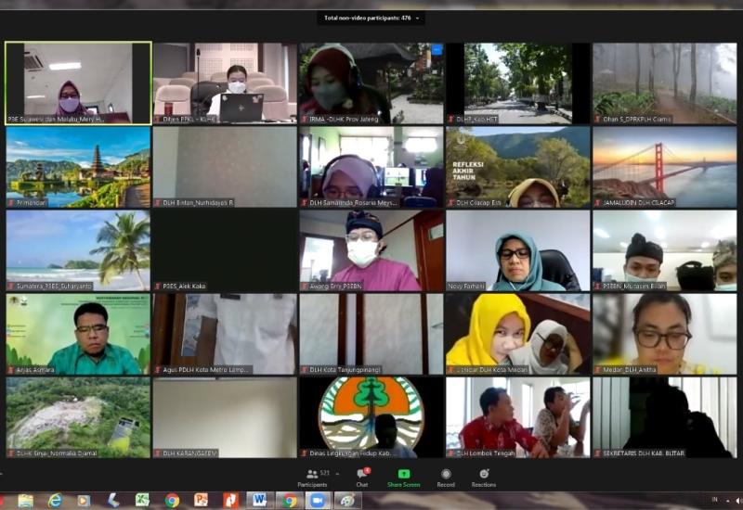This screenshot has height=510, width=743.
Task: Open PowerPoint from the taskbar
Action: click(x=201, y=501)
